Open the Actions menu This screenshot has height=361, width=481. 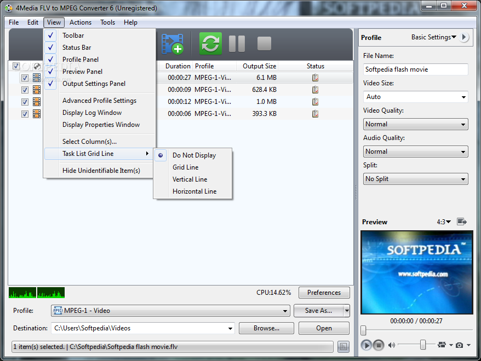[81, 22]
